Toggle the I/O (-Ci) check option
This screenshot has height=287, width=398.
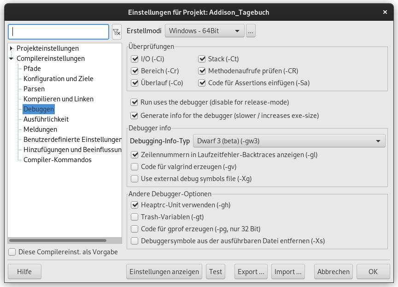click(x=135, y=59)
